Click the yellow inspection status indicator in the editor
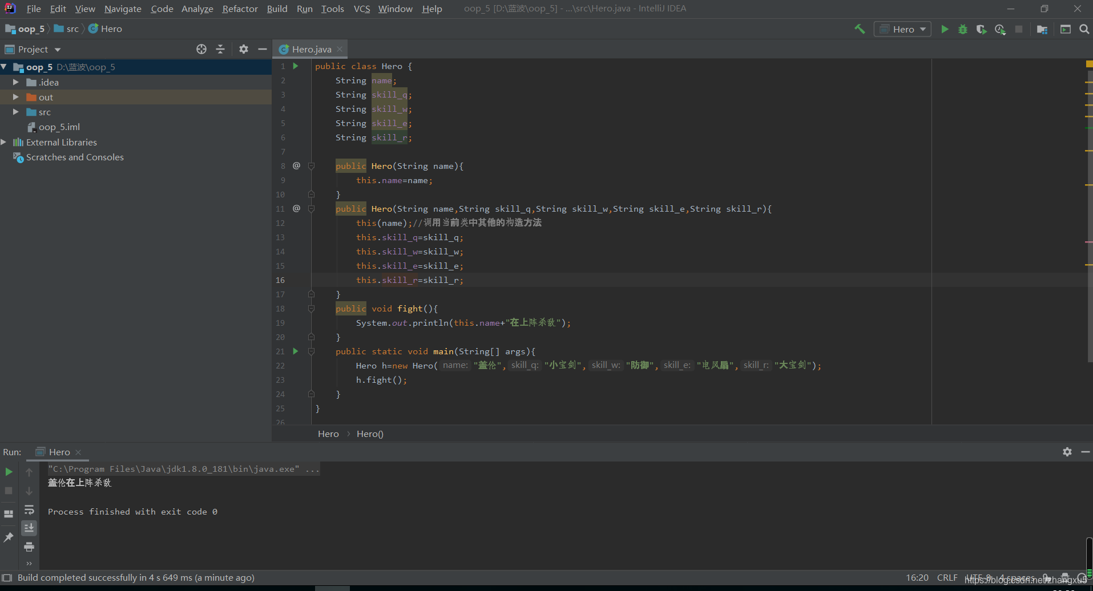This screenshot has height=591, width=1093. [1089, 64]
